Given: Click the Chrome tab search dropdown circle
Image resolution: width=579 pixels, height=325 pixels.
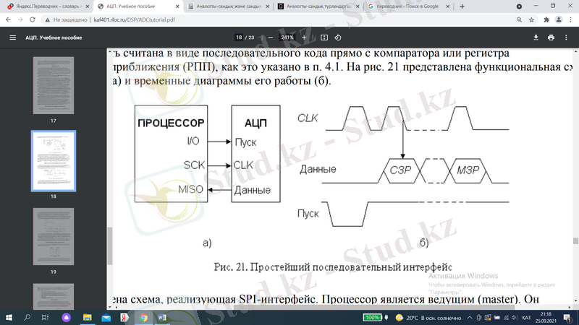Looking at the screenshot, I should (519, 6).
